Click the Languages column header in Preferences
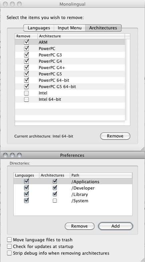This screenshot has height=262, width=145. (26, 175)
